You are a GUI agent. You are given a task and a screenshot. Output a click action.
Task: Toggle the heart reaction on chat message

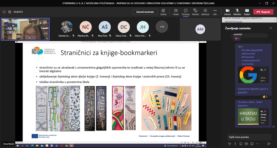point(237,39)
